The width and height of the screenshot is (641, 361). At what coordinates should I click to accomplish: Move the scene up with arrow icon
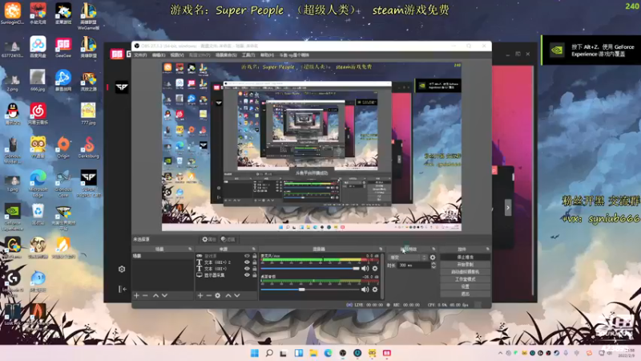click(155, 295)
